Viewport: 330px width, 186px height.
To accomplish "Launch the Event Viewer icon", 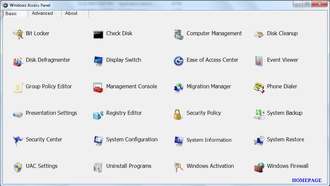I will coord(259,61).
